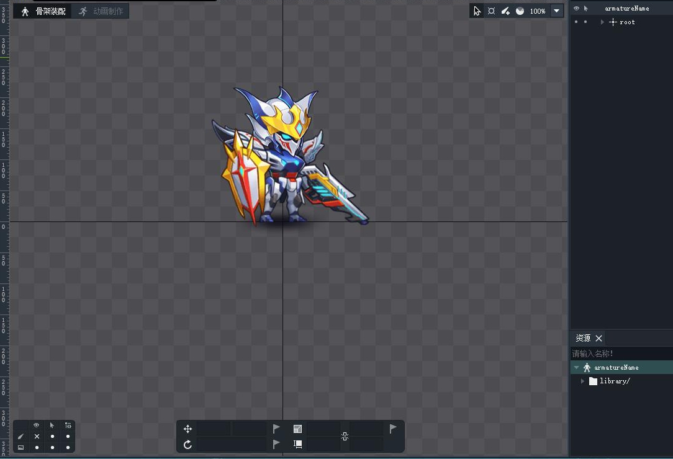Viewport: 673px width, 459px height.
Task: Activate the pose tool with the circle icon
Action: [492, 11]
